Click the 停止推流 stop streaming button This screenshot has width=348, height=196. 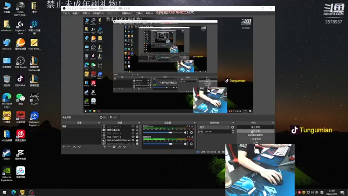[x=255, y=127]
